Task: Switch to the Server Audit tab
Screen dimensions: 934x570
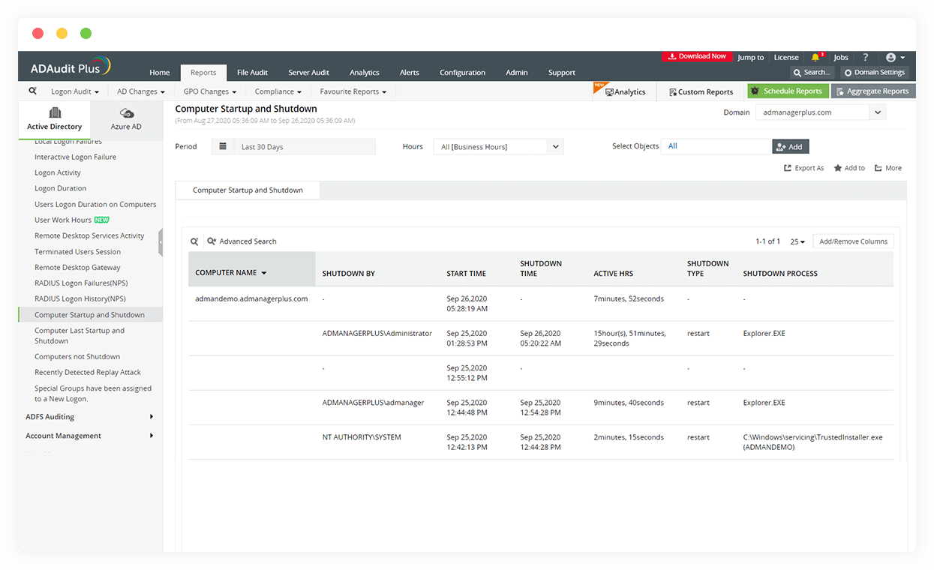Action: [308, 73]
